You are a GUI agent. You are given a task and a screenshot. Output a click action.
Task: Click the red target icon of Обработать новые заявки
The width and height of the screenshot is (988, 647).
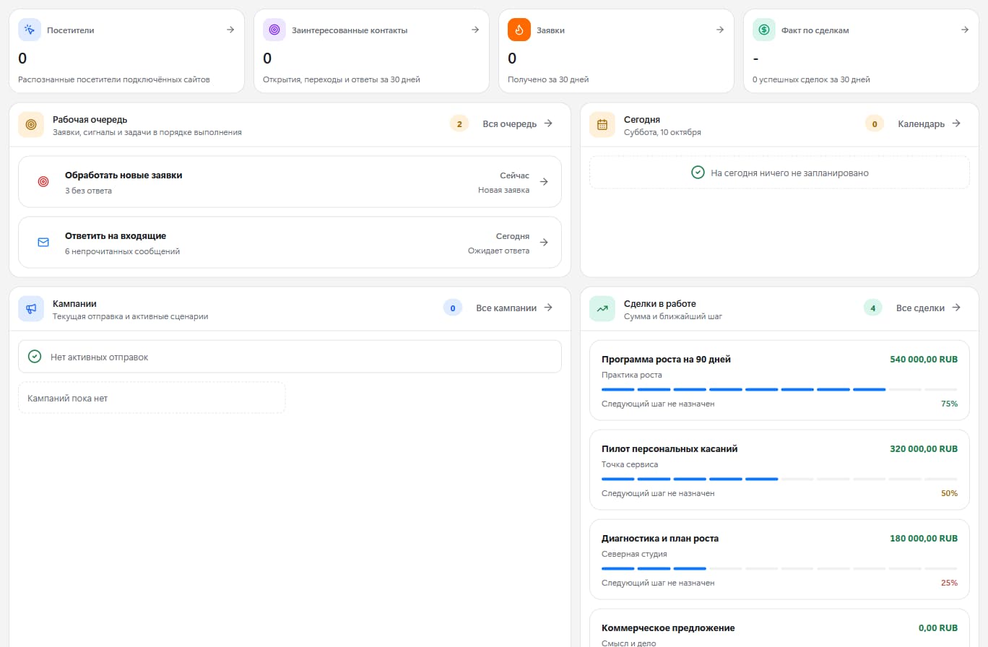click(43, 181)
